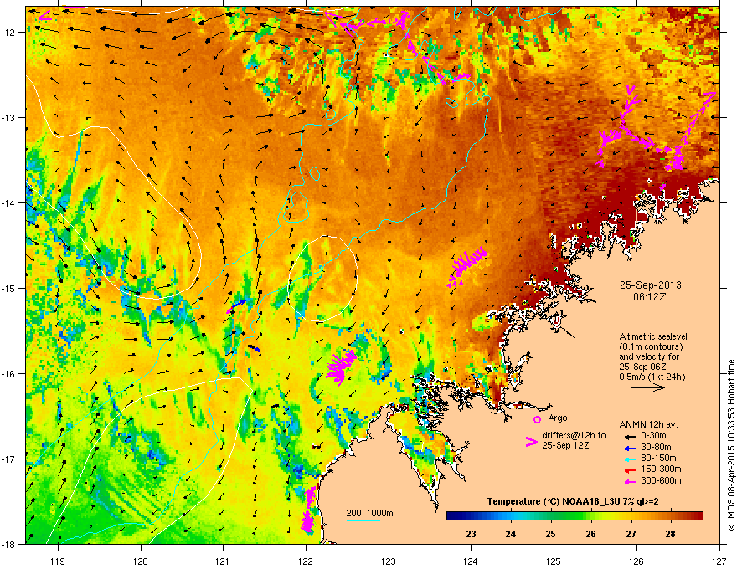This screenshot has height=569, width=737.
Task: Click the black 0-30m arrow legend icon
Action: point(629,436)
